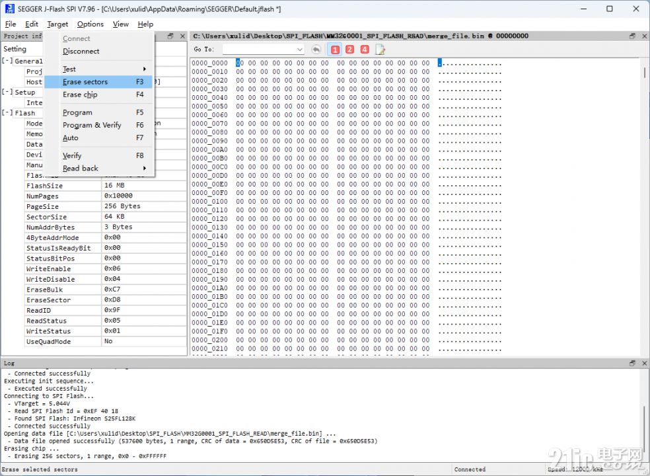This screenshot has height=476, width=650.
Task: Expand the Test submenu
Action: pyautogui.click(x=98, y=69)
